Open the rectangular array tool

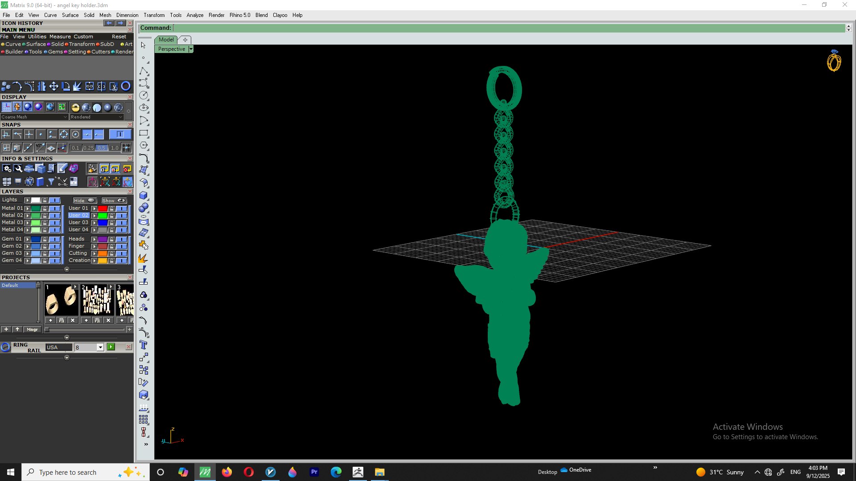click(144, 420)
